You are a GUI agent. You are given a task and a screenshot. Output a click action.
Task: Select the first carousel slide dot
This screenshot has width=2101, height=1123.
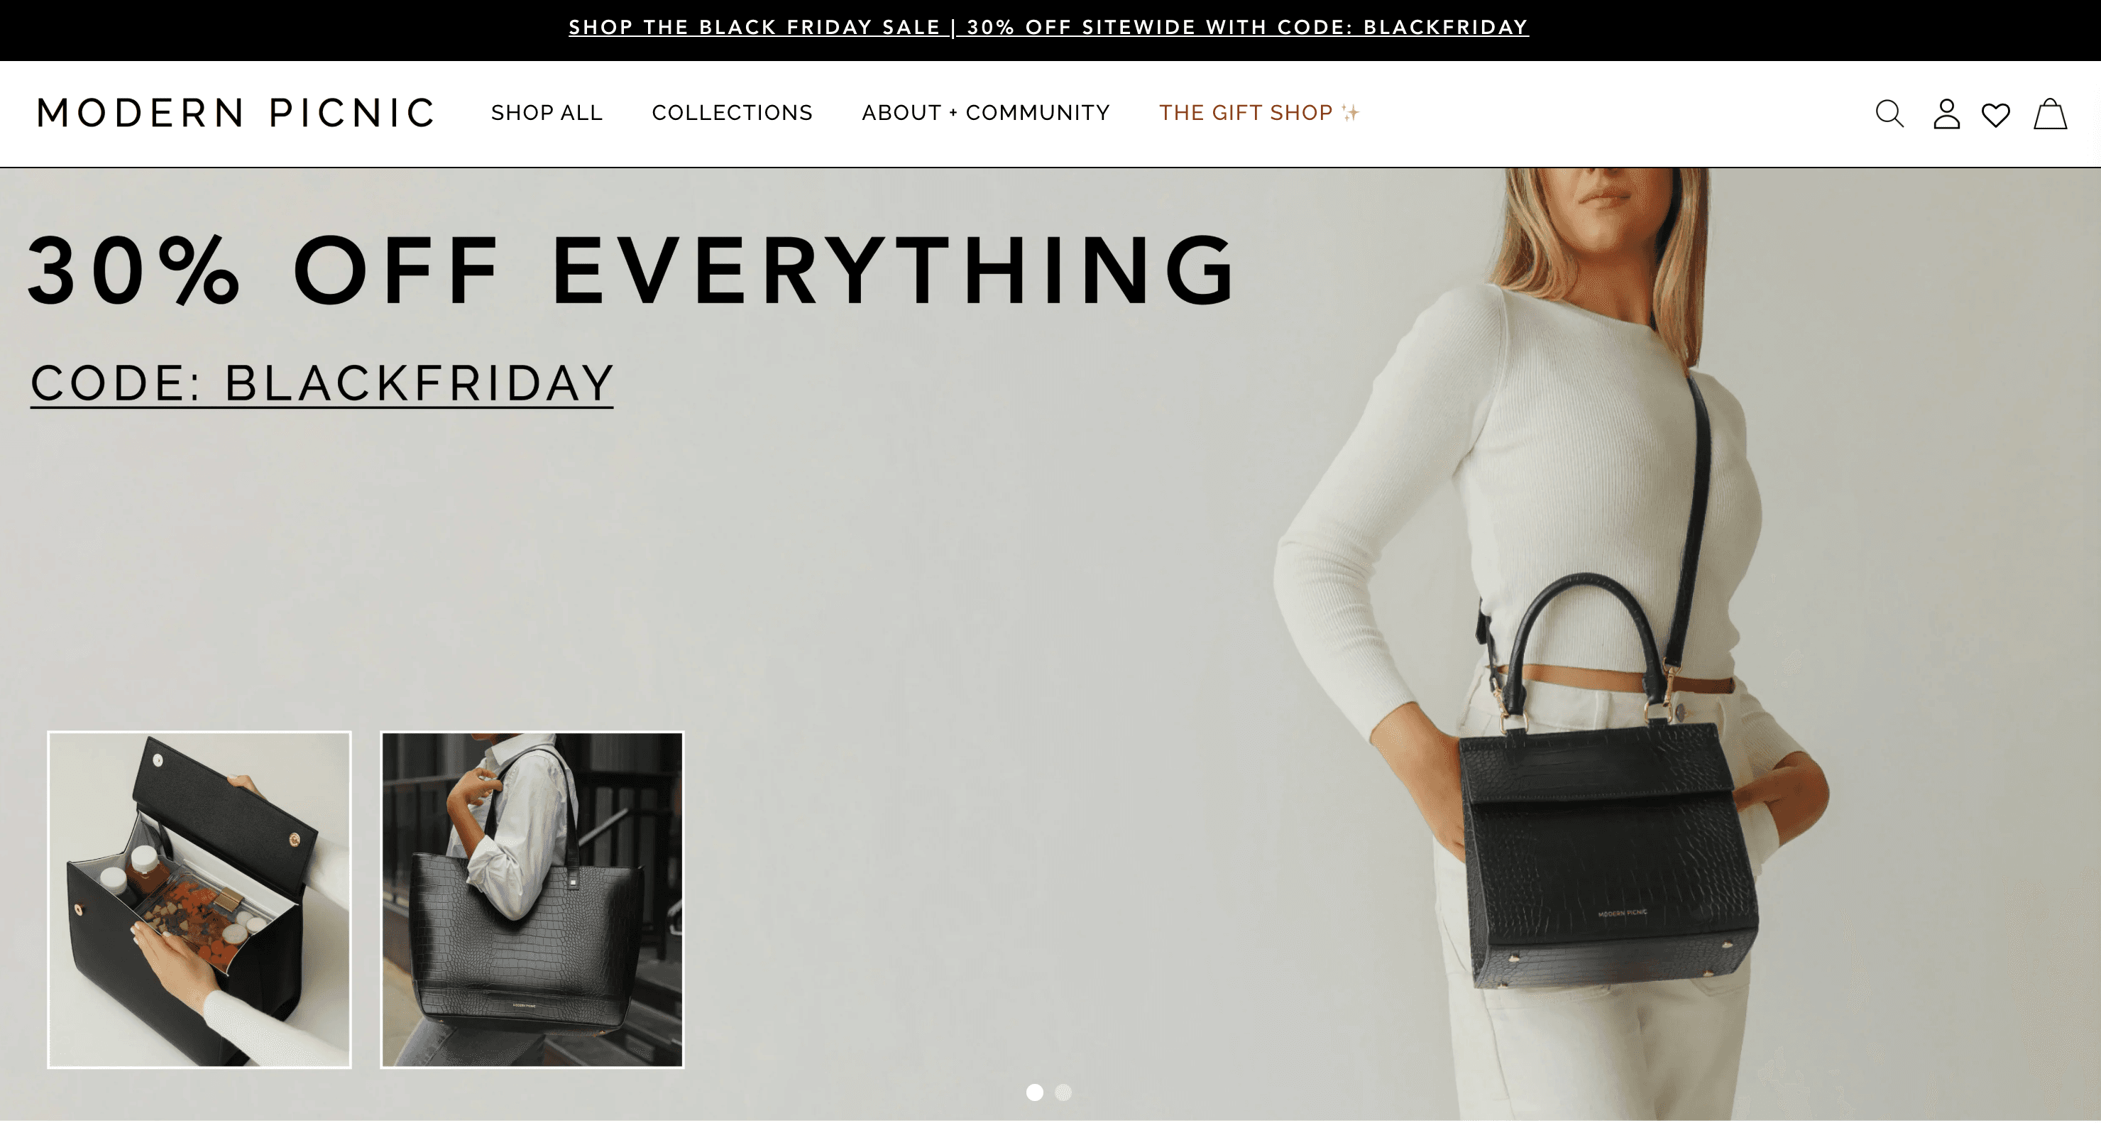click(1034, 1092)
